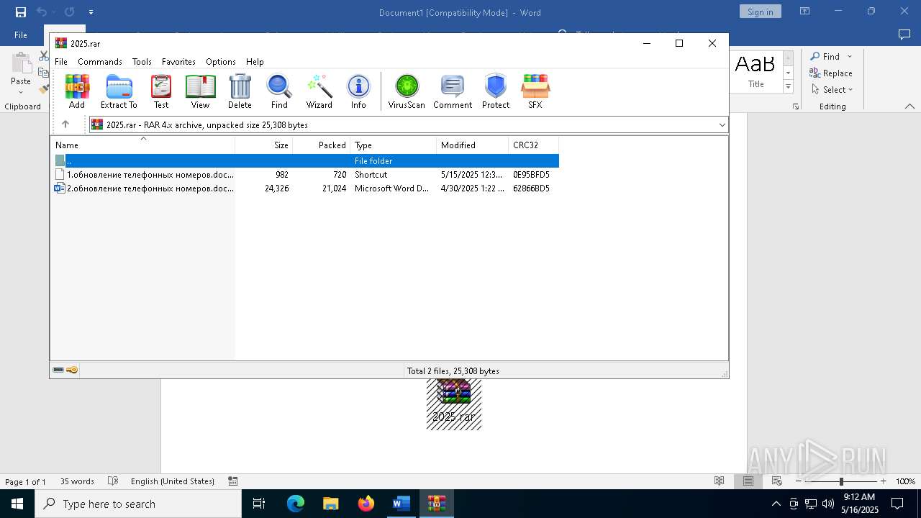Show hidden system tray icons

[776, 504]
